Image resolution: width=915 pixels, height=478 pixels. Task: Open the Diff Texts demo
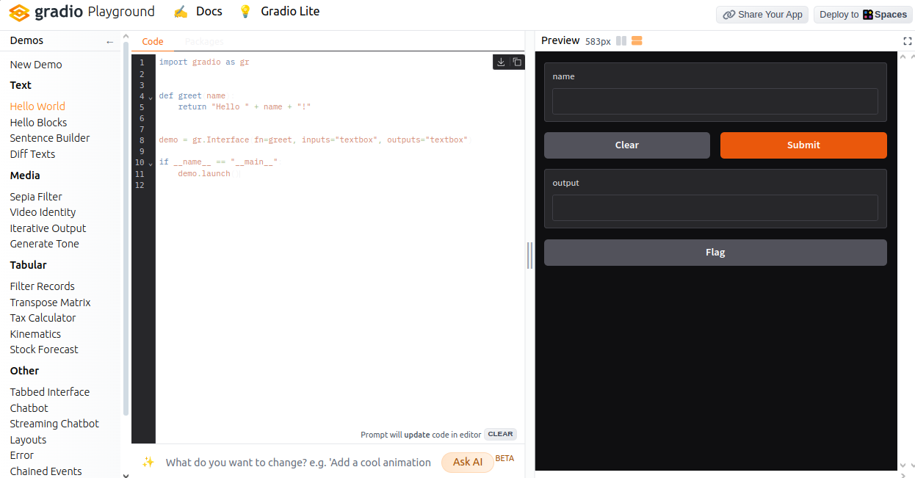[x=32, y=154]
